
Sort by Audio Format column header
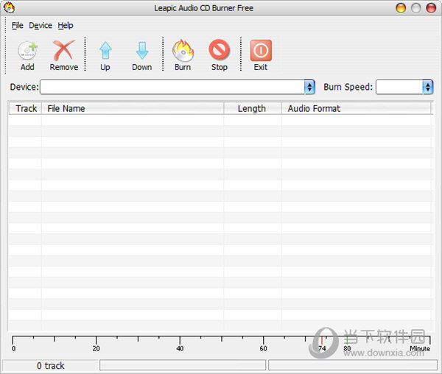(357, 108)
